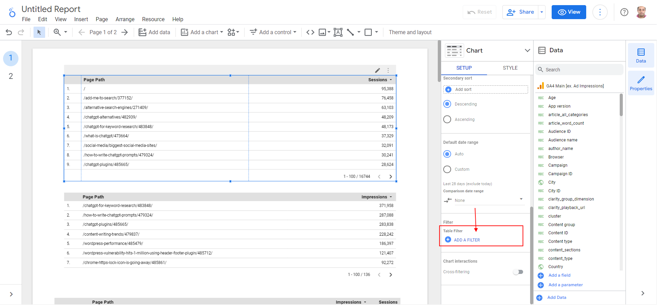Expand the page list panel
Viewport: 657px width, 305px height.
point(11,294)
